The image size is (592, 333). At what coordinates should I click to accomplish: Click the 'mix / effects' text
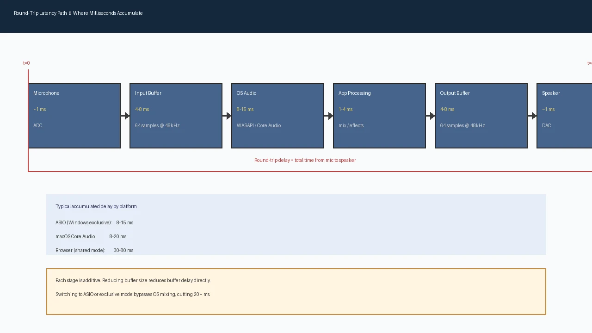coord(351,125)
